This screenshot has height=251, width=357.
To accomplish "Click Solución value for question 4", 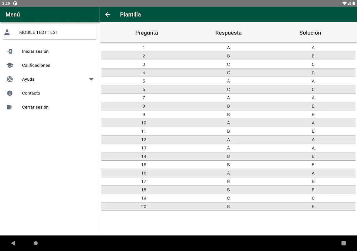I will [x=313, y=73].
